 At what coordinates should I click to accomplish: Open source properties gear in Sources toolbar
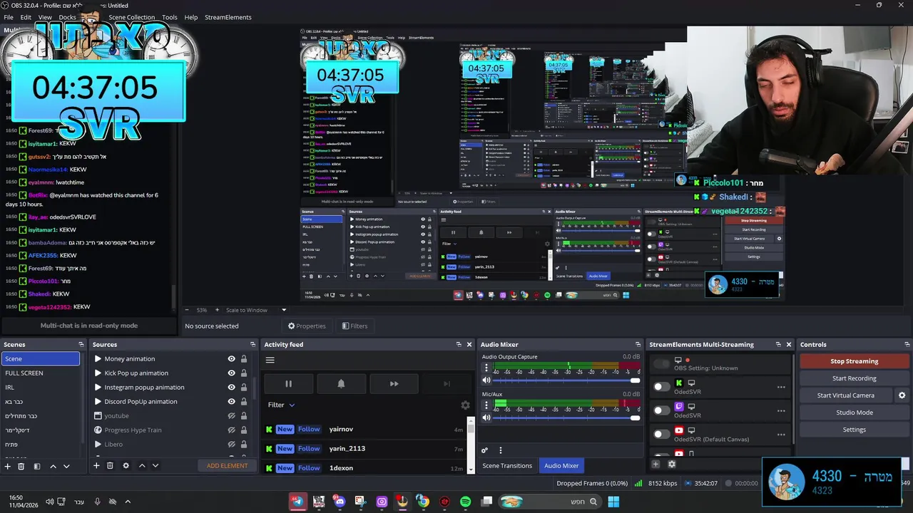click(126, 466)
